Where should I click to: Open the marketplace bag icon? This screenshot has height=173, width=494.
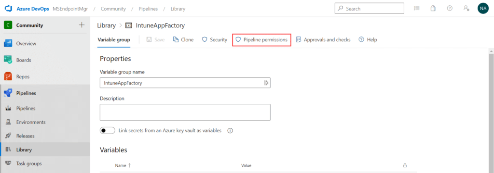433,9
